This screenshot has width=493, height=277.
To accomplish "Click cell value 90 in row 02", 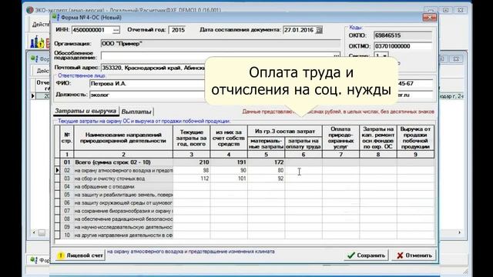I will [x=229, y=171].
